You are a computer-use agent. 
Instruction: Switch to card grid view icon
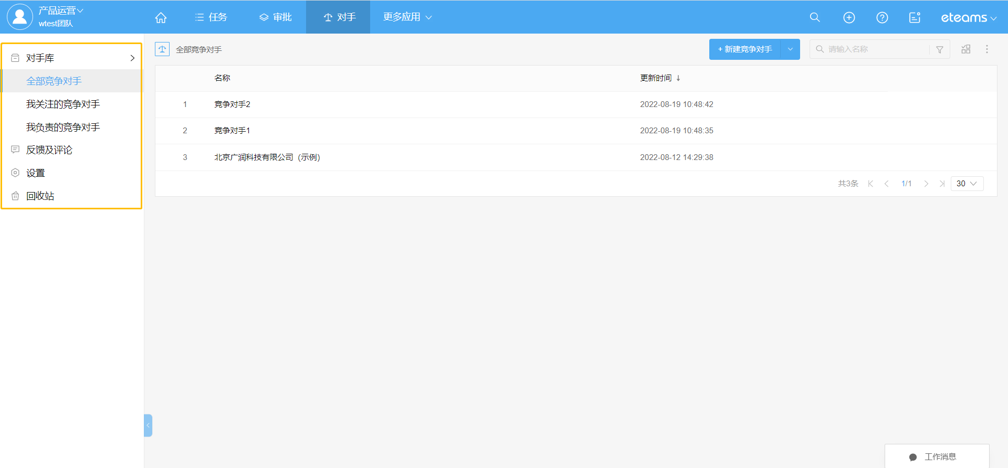coord(965,49)
